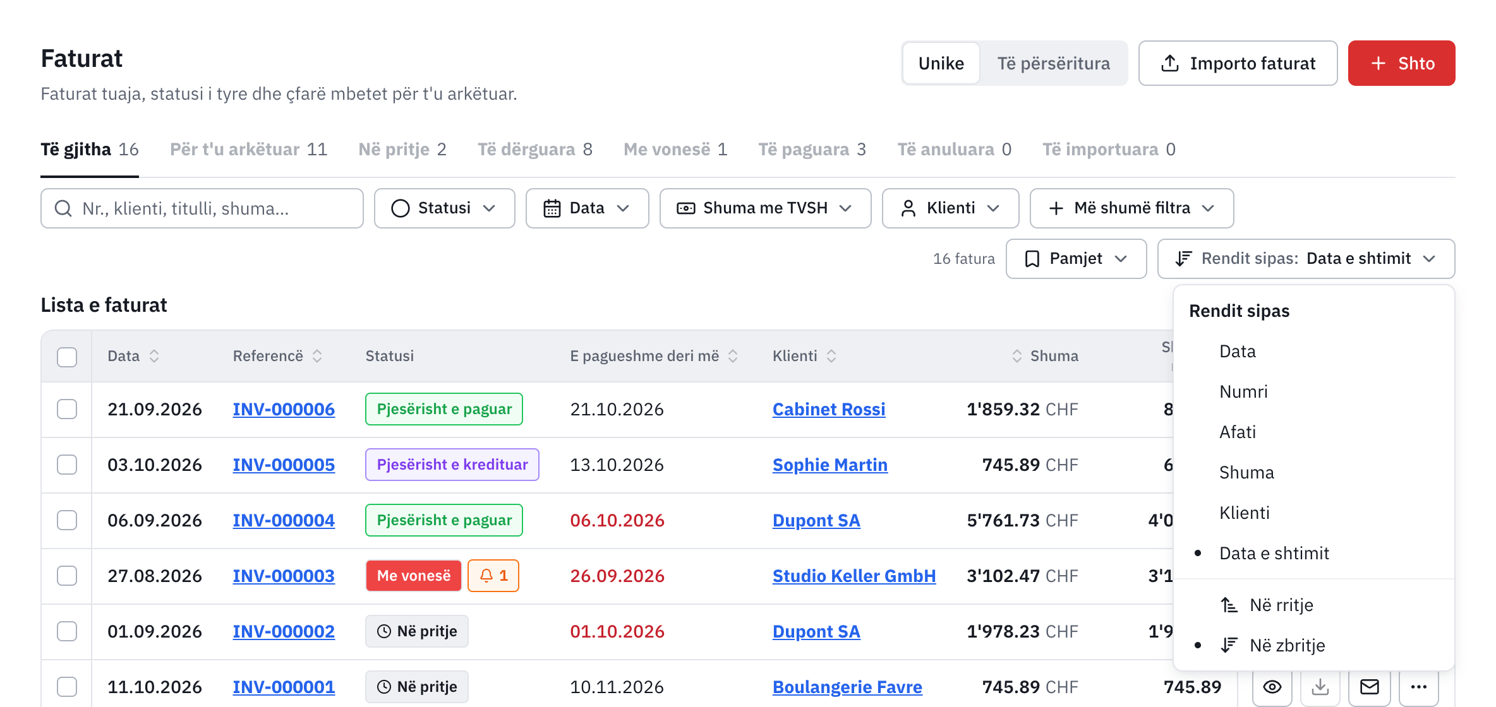Open the Data filter dropdown
The height and width of the screenshot is (707, 1496).
pyautogui.click(x=588, y=208)
